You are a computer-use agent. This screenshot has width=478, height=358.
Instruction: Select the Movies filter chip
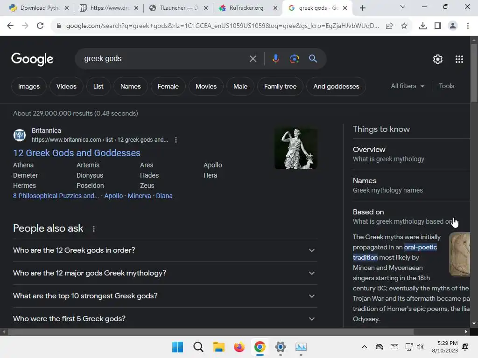pos(206,86)
